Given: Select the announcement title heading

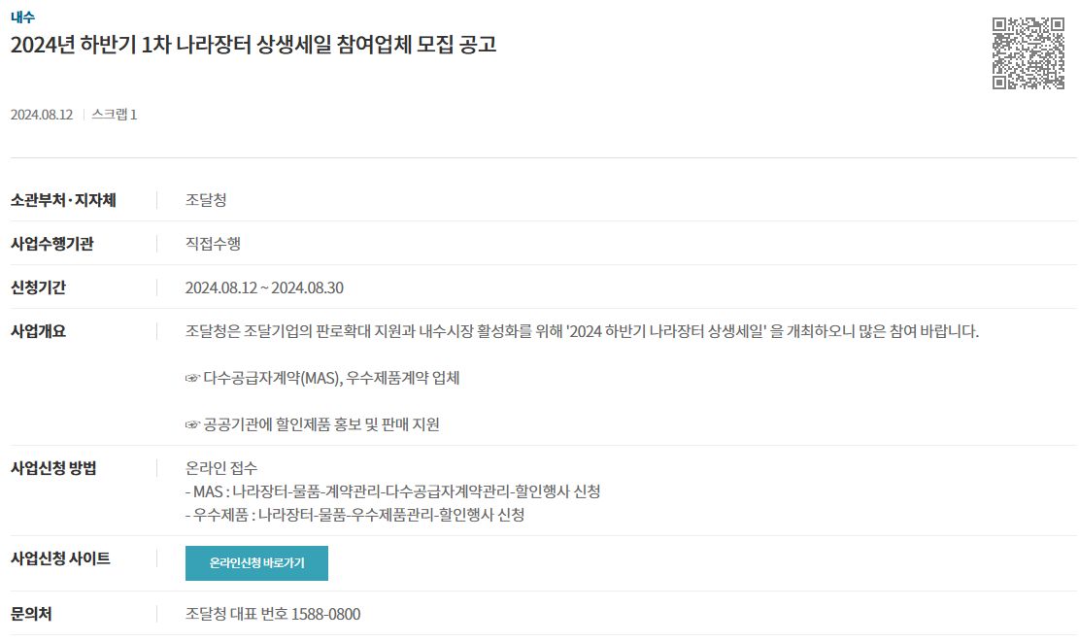Looking at the screenshot, I should [x=253, y=45].
